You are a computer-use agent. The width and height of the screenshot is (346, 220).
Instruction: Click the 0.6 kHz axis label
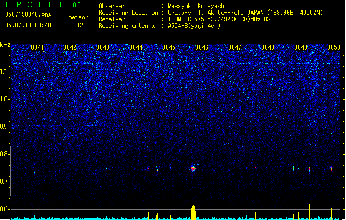4,209
